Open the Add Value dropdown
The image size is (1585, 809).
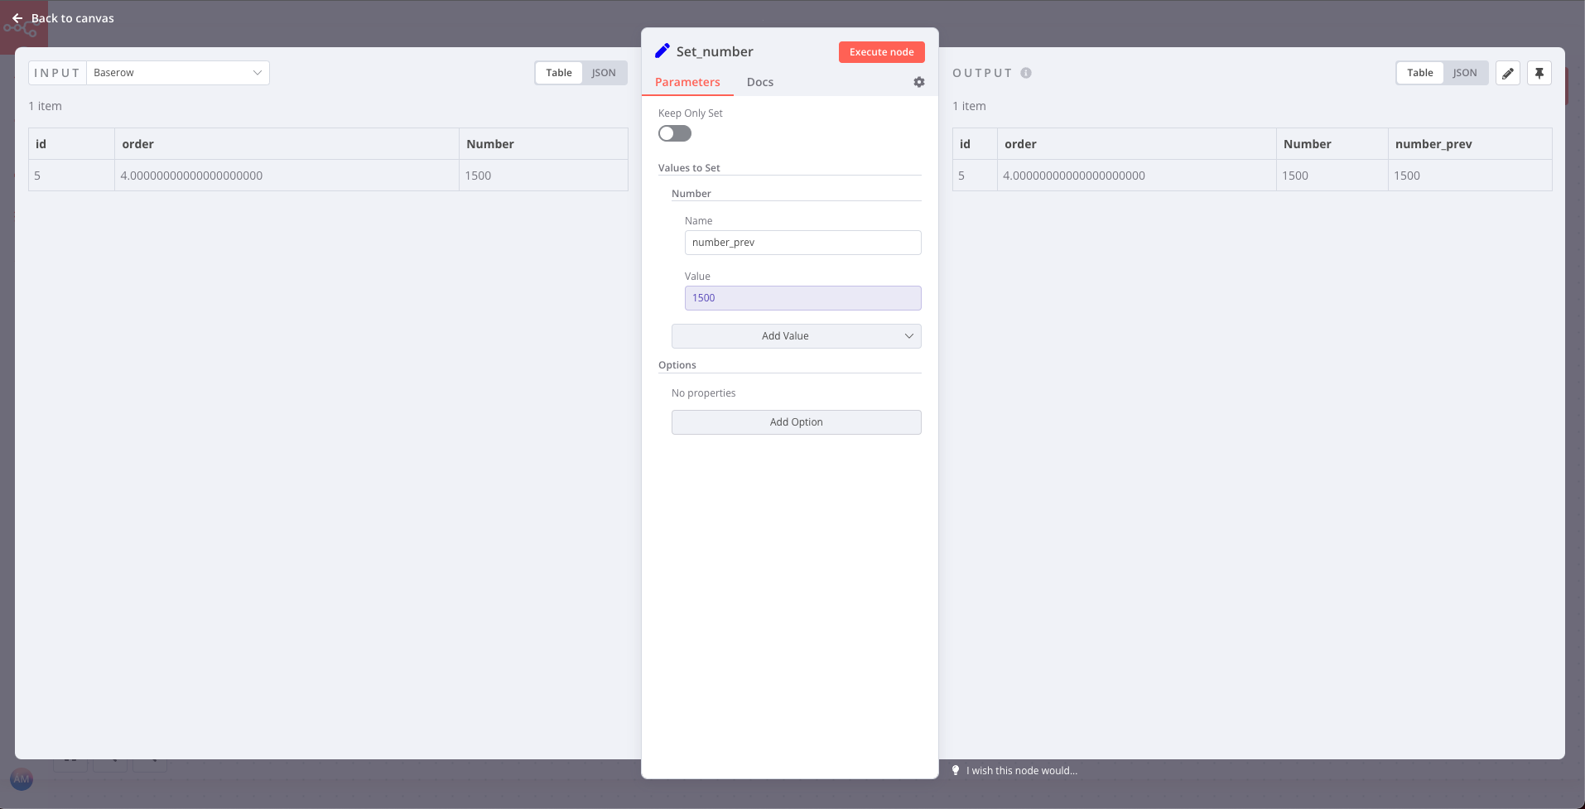tap(797, 336)
